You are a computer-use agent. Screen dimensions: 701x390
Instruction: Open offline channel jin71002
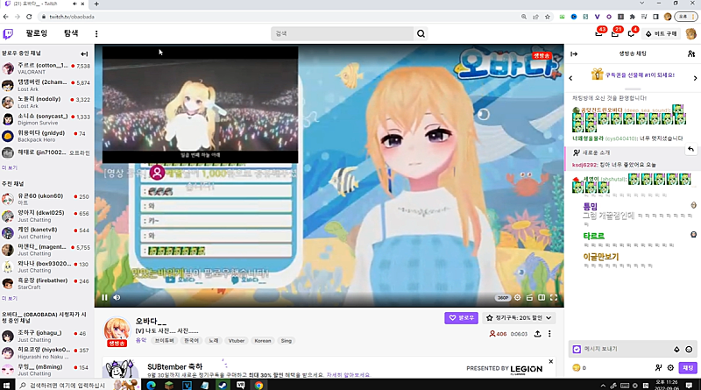[46, 152]
